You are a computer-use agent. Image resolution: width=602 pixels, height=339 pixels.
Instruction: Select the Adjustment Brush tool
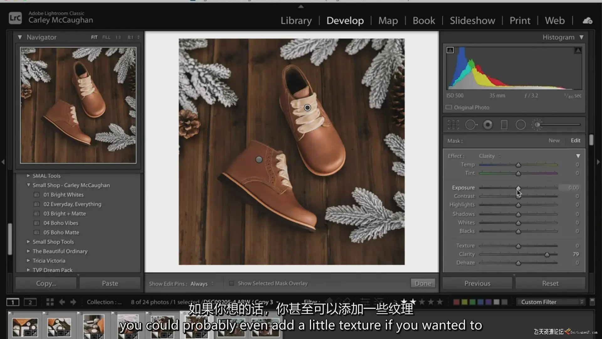pos(537,125)
